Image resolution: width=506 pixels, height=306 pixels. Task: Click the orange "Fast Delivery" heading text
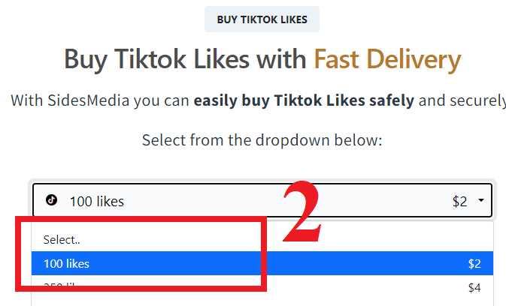point(387,60)
